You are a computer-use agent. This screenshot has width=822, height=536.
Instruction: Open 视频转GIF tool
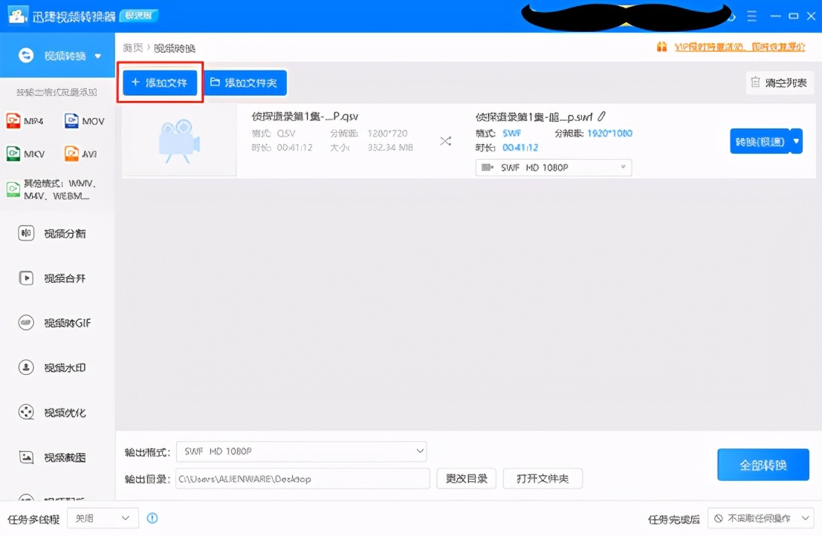click(x=54, y=323)
